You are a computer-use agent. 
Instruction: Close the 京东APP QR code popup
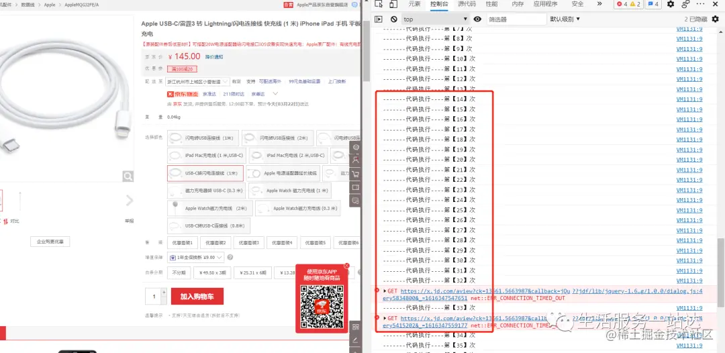347,266
